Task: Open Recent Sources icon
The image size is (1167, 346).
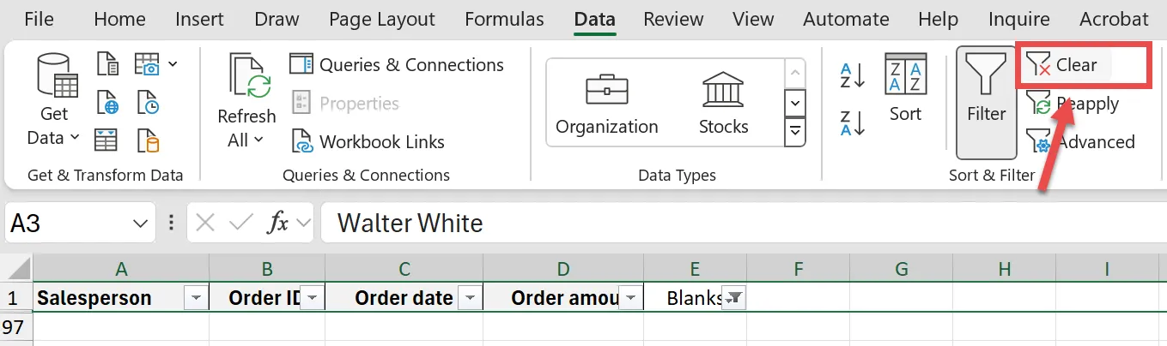Action: pos(148,102)
